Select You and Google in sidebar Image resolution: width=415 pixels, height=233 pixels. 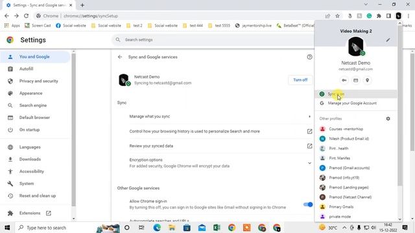coord(35,57)
